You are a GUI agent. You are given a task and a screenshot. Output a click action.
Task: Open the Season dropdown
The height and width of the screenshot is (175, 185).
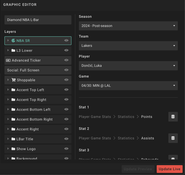tap(128, 26)
